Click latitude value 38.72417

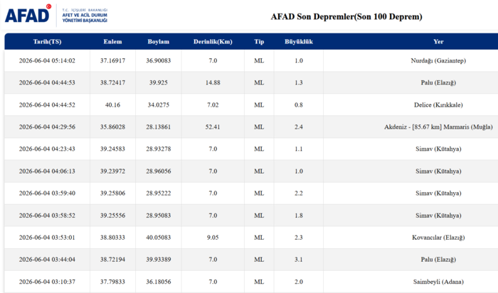coord(112,82)
